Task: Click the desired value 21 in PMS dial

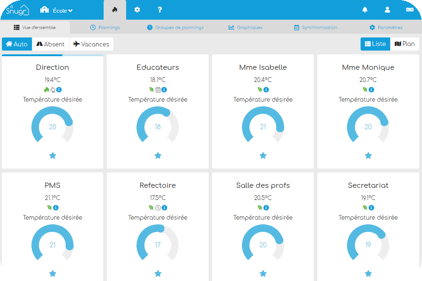Action: tap(53, 244)
